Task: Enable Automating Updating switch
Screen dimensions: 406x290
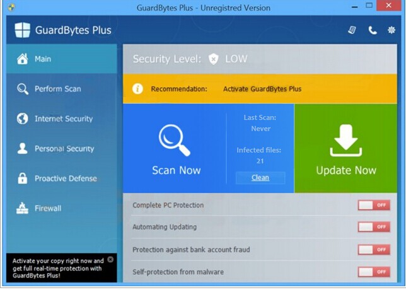Action: 374,227
